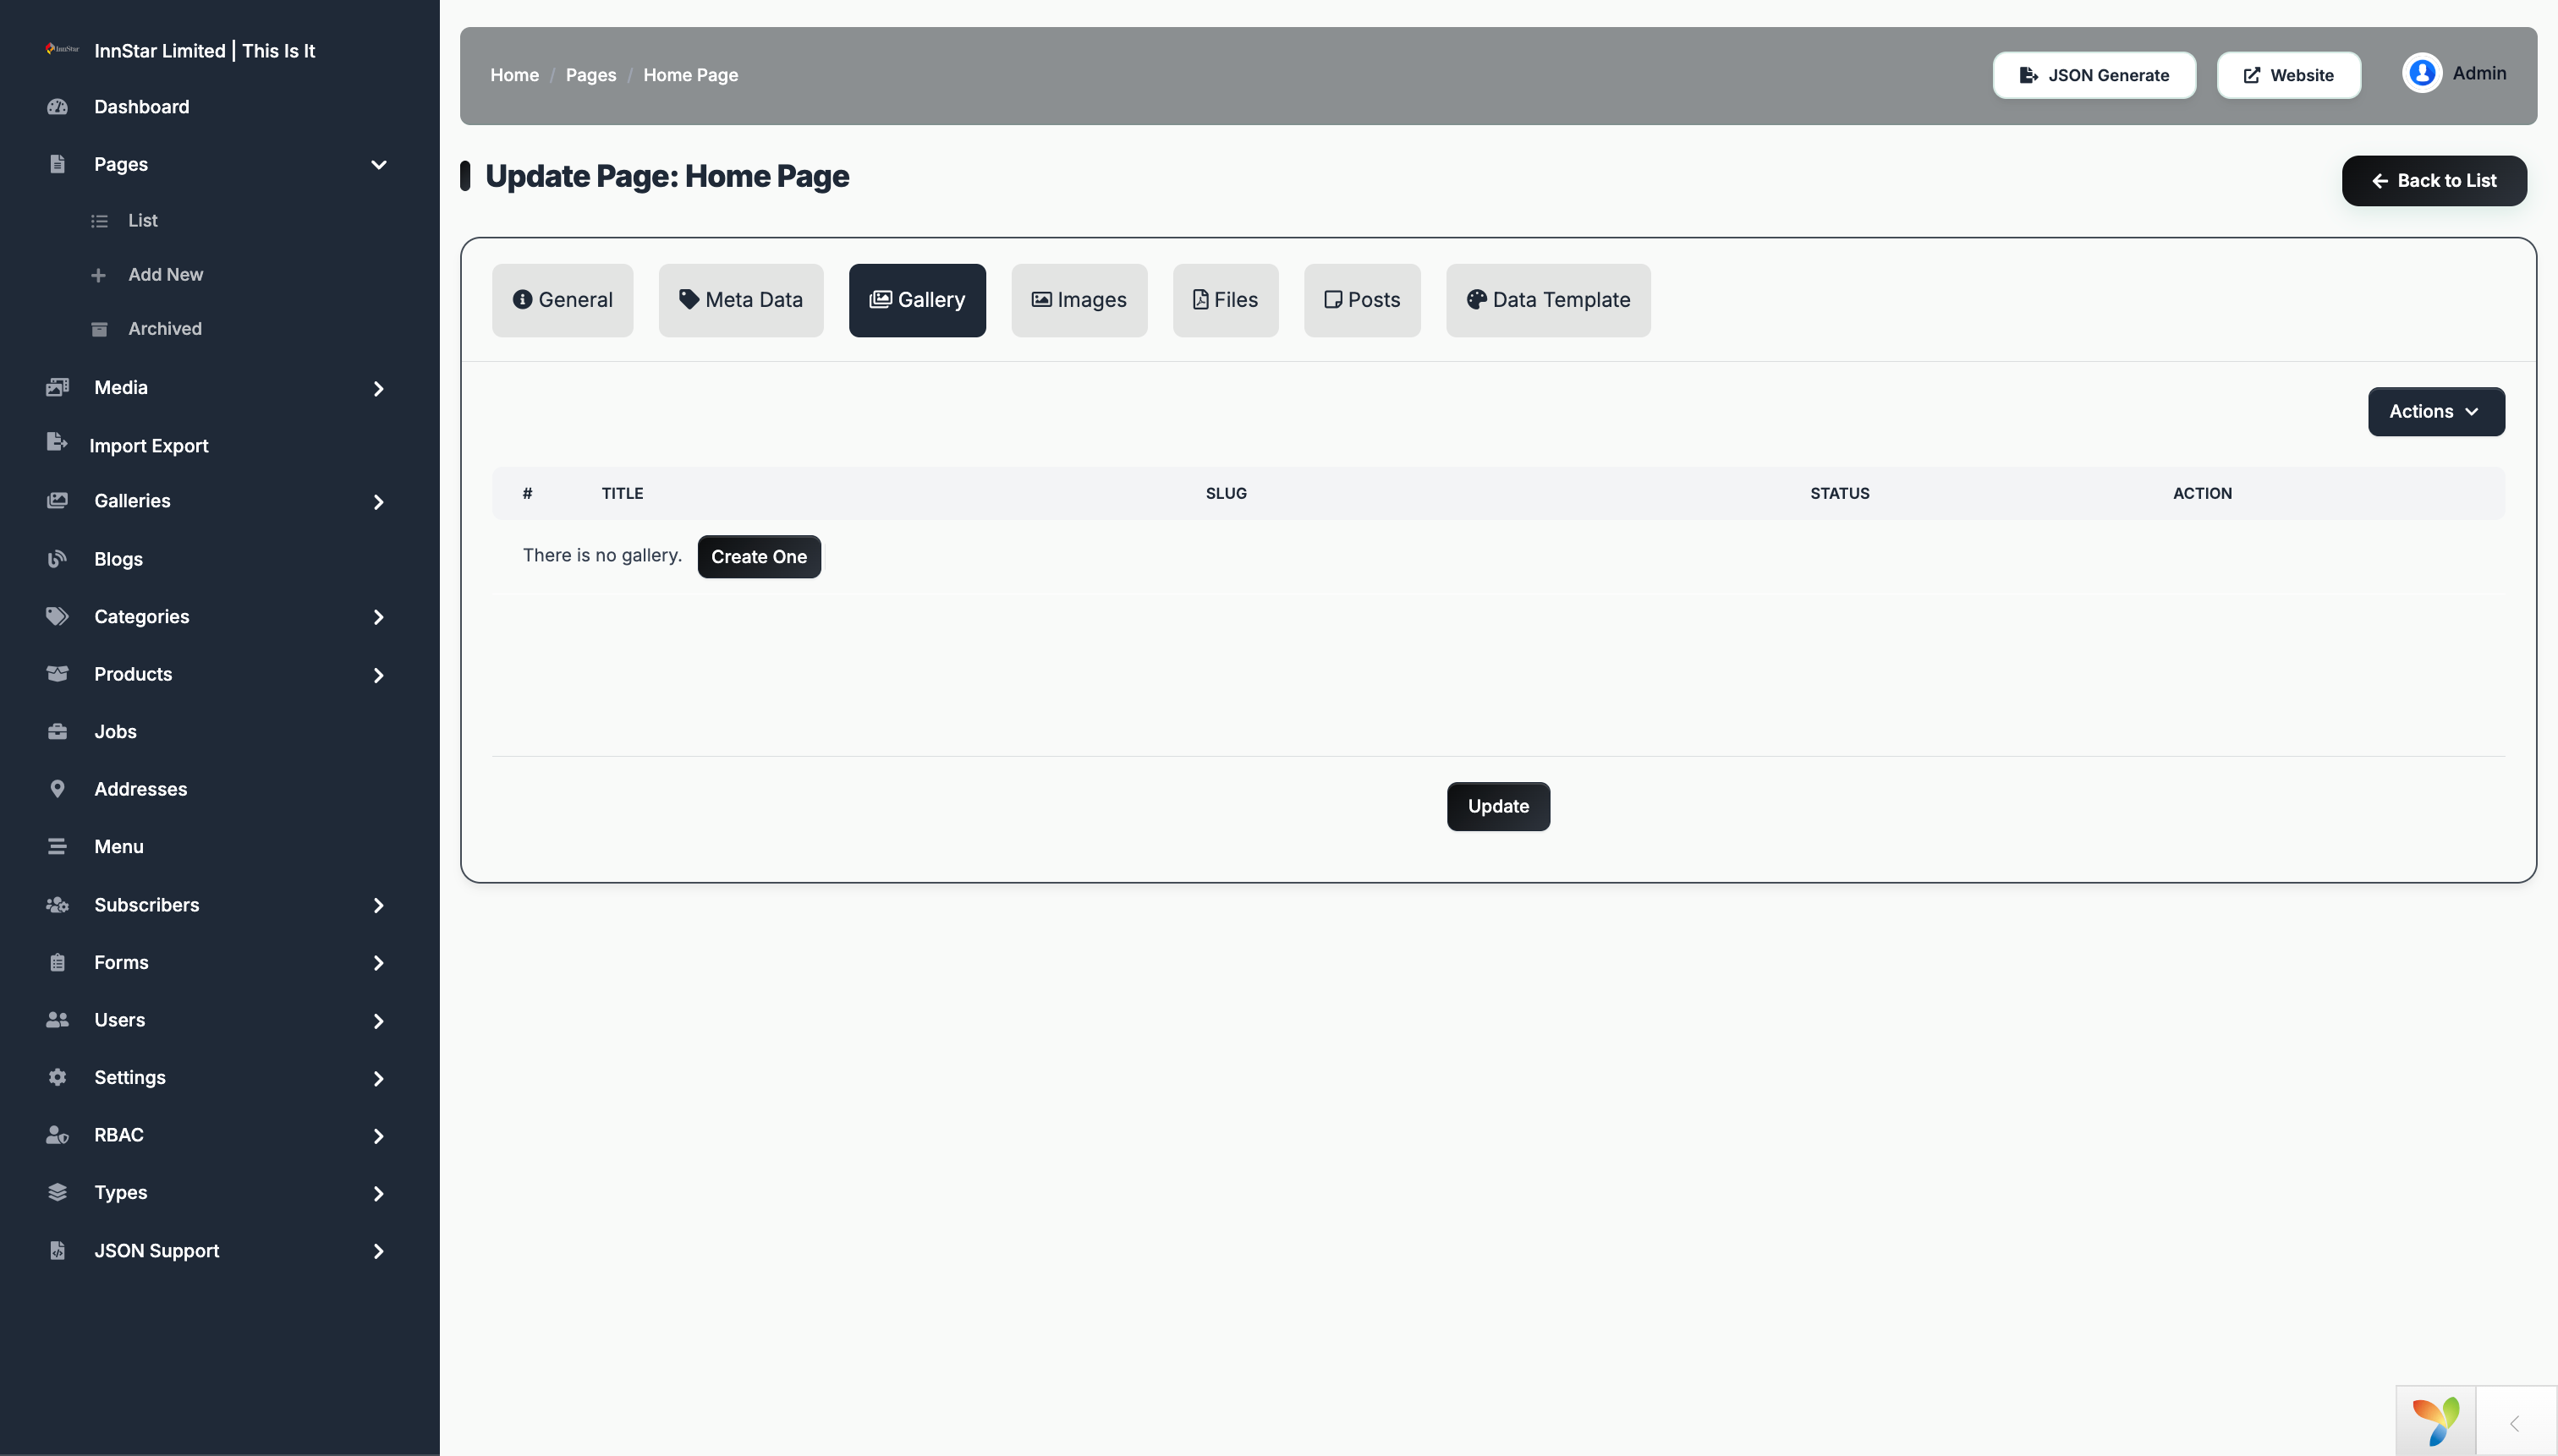This screenshot has width=2558, height=1456.
Task: Click the Yii debug toolbar logo
Action: 2436,1421
